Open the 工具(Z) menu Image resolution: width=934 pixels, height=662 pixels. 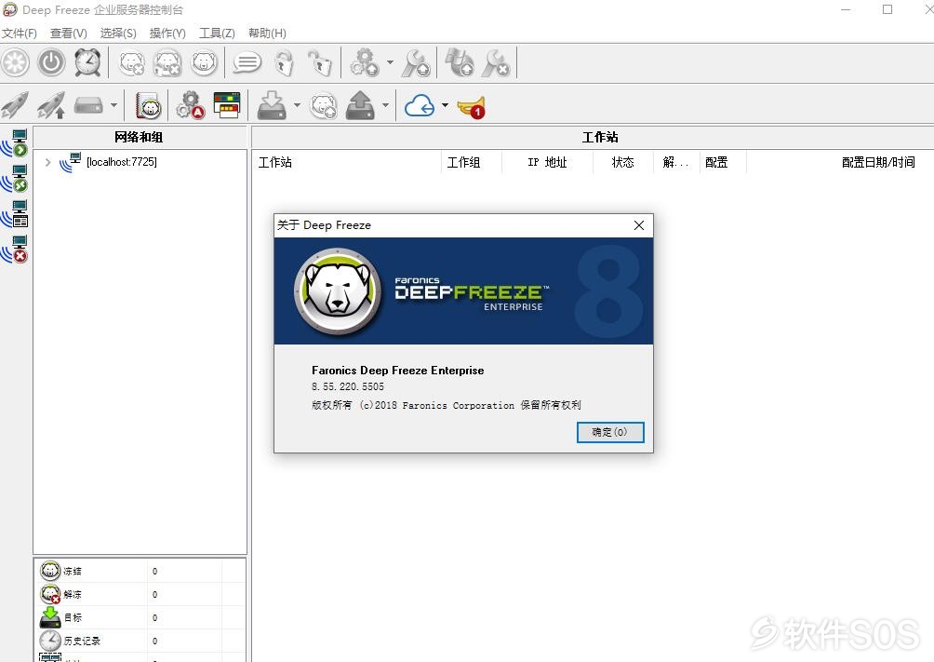pos(217,34)
